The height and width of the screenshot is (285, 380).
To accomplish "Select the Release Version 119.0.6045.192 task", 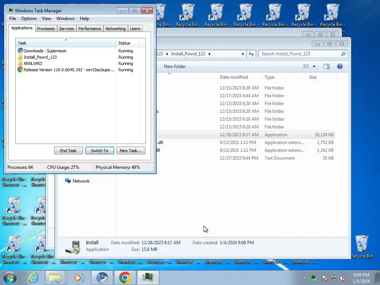I will (75, 70).
